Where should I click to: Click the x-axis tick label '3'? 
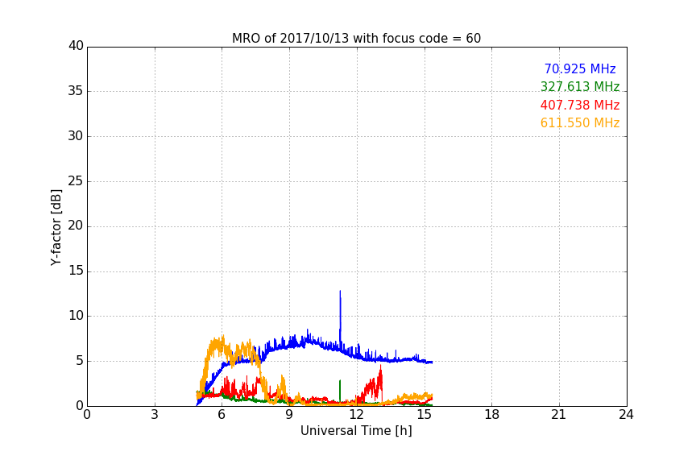pos(155,415)
